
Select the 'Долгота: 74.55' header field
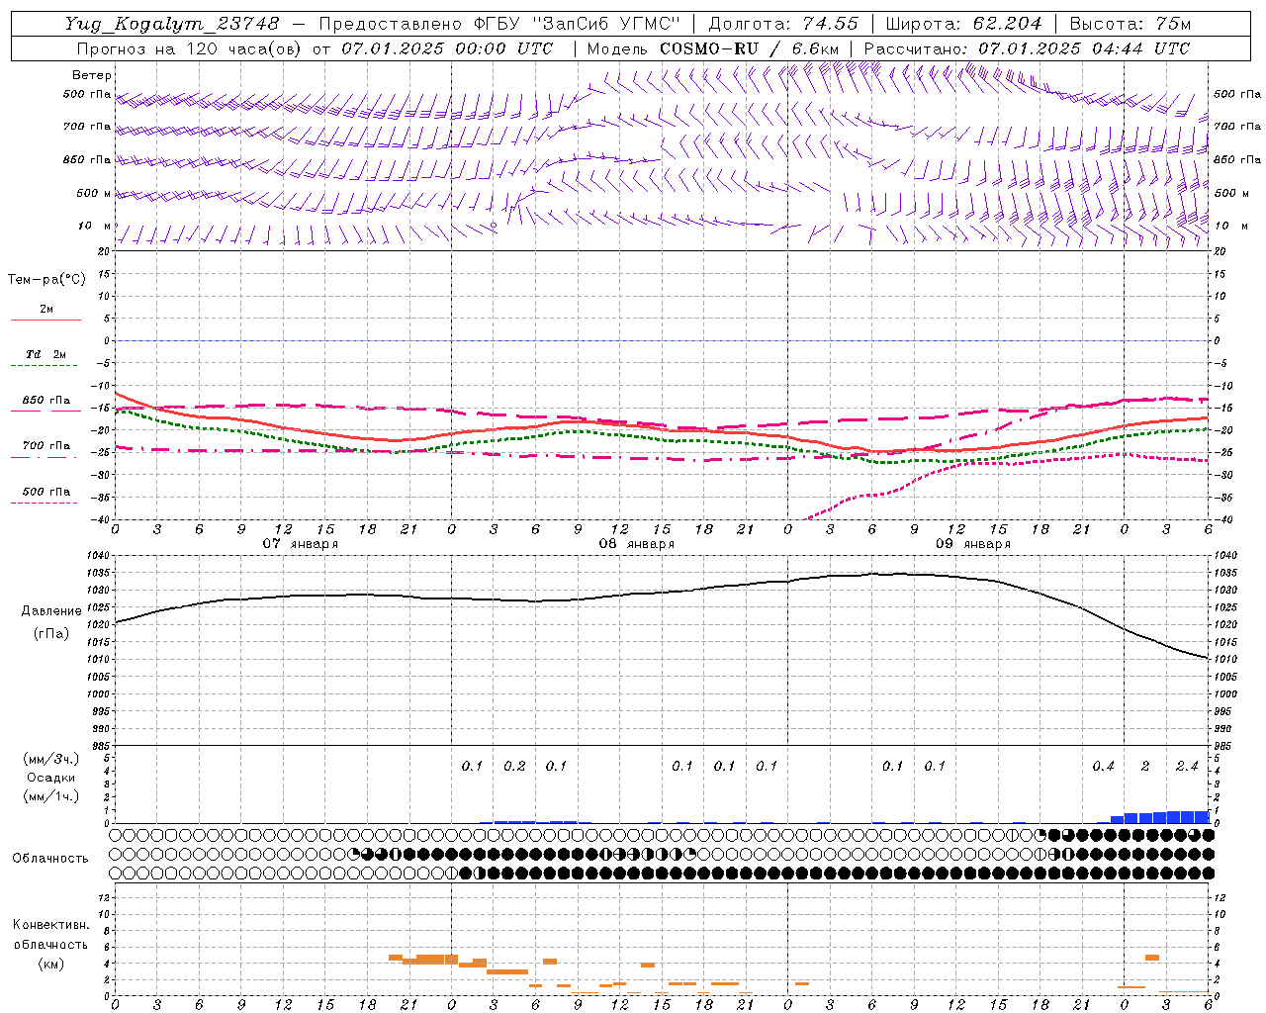pos(783,23)
